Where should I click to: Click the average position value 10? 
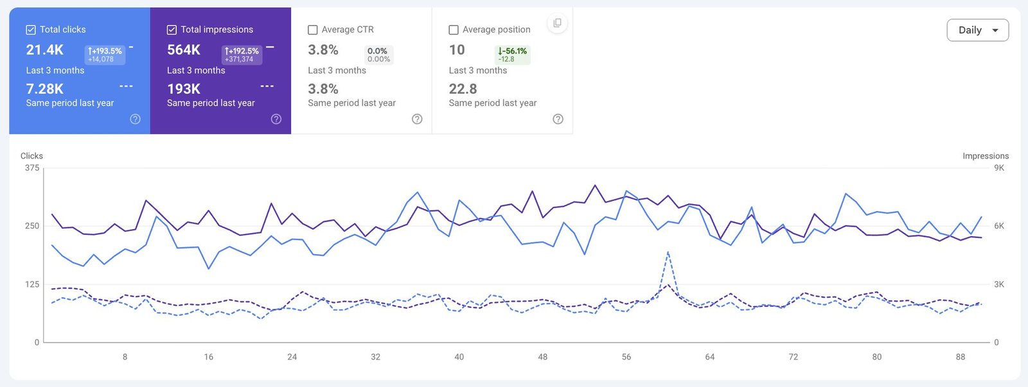[457, 50]
